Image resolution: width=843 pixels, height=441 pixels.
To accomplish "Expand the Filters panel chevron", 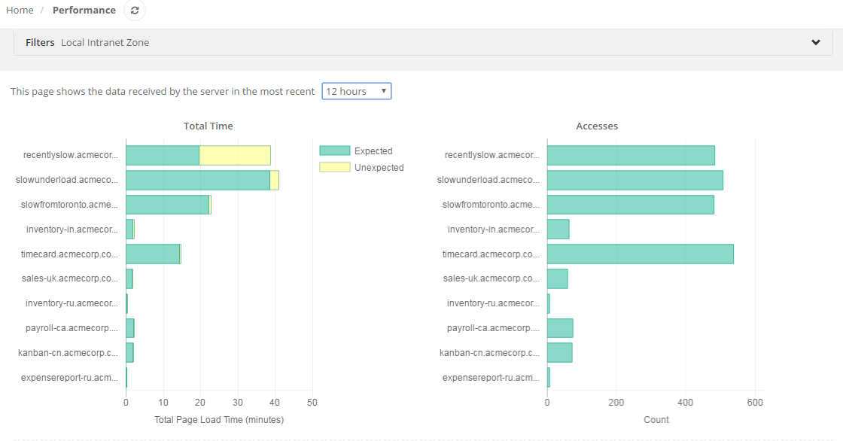I will point(816,42).
